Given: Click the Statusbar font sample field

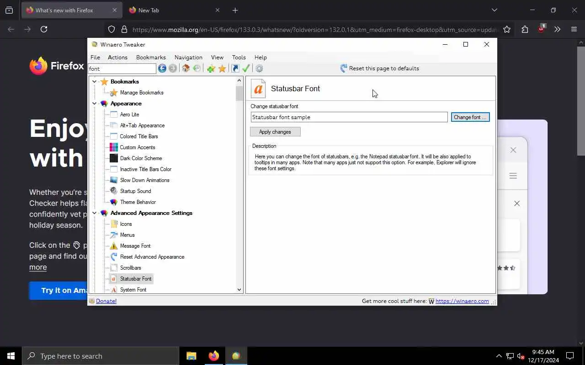Looking at the screenshot, I should coord(349,117).
